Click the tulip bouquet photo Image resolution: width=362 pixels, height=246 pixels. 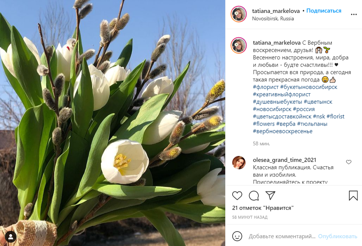(112, 123)
